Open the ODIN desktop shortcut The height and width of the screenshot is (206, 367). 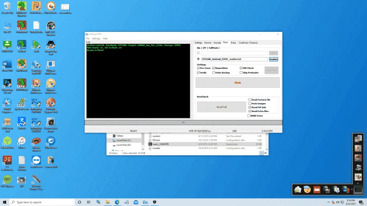point(7,46)
